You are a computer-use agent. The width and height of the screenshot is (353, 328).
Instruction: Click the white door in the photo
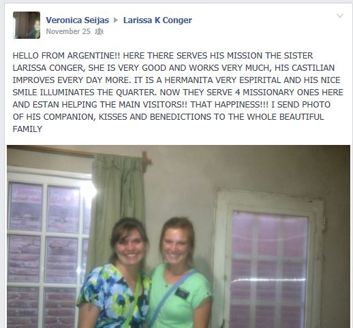point(269,259)
